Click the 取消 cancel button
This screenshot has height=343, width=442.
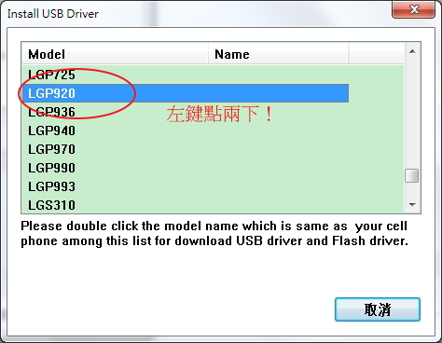point(378,309)
